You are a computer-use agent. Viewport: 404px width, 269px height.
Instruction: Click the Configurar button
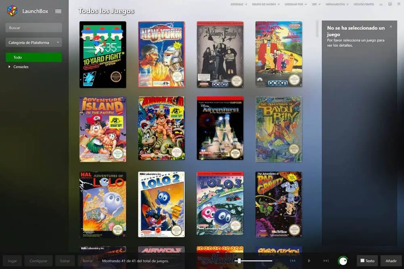pos(38,261)
